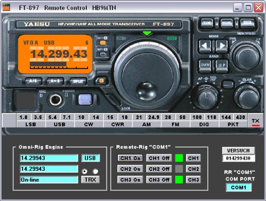Toggle the TX transmit button
Screen dimensions: 266x201
(255, 120)
